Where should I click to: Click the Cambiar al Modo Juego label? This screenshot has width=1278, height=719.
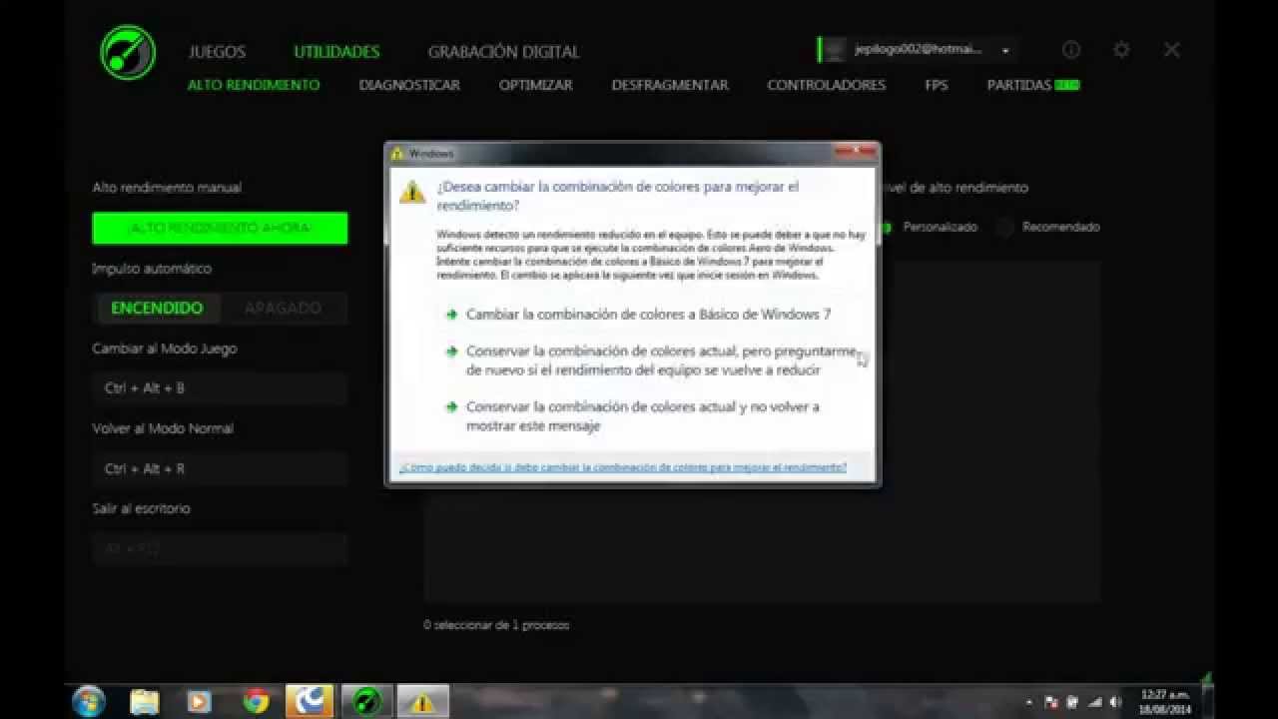pyautogui.click(x=165, y=349)
